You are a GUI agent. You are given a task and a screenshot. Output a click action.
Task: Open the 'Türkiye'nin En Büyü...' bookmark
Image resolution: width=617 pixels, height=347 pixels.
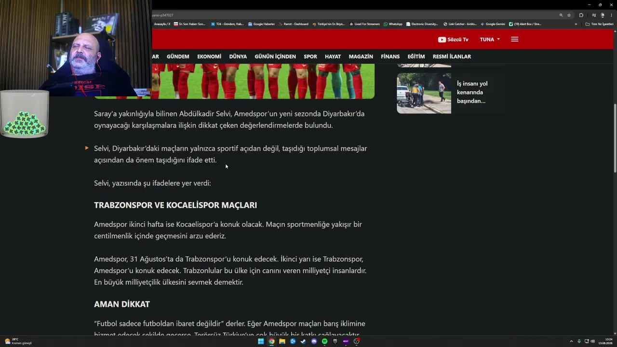tap(329, 24)
